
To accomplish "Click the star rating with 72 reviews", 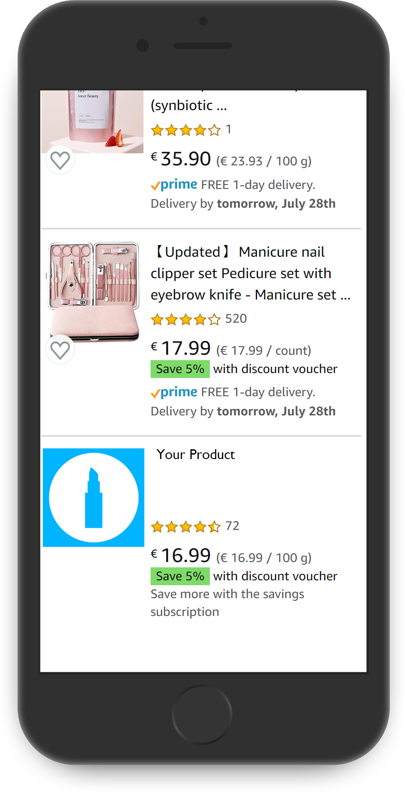I will click(x=186, y=527).
